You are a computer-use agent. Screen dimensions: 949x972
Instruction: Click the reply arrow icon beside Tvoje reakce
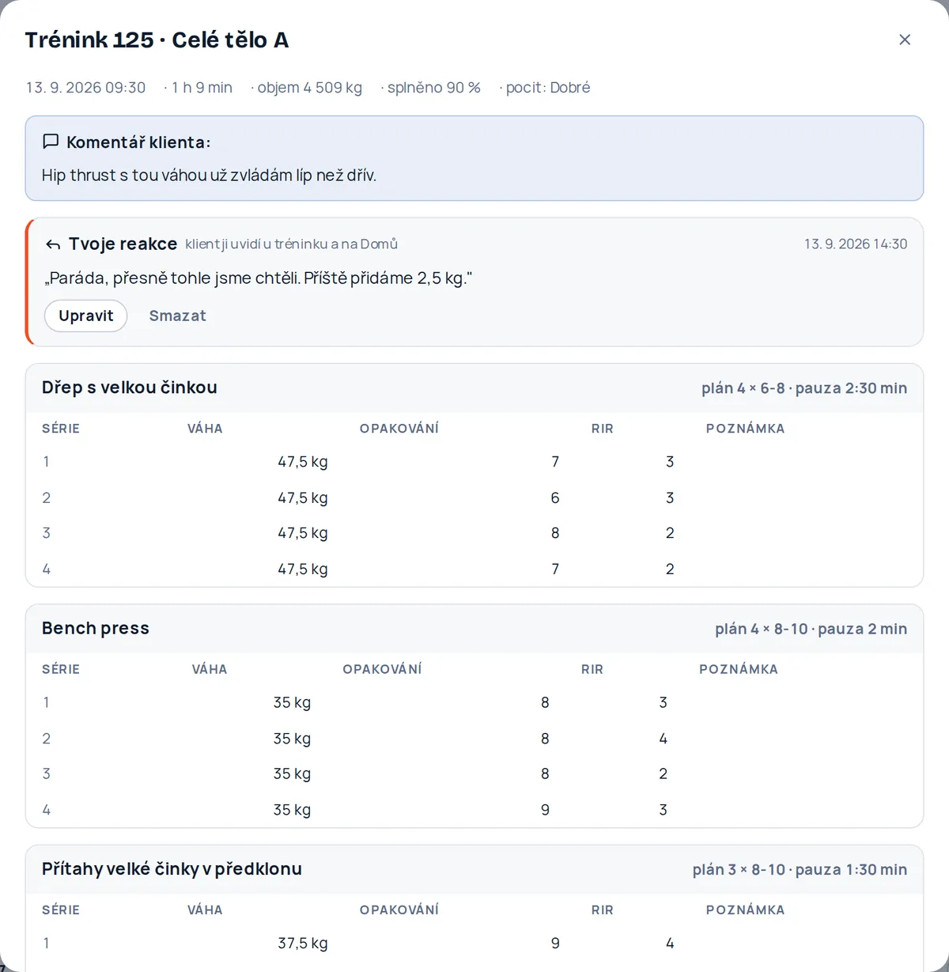[53, 244]
